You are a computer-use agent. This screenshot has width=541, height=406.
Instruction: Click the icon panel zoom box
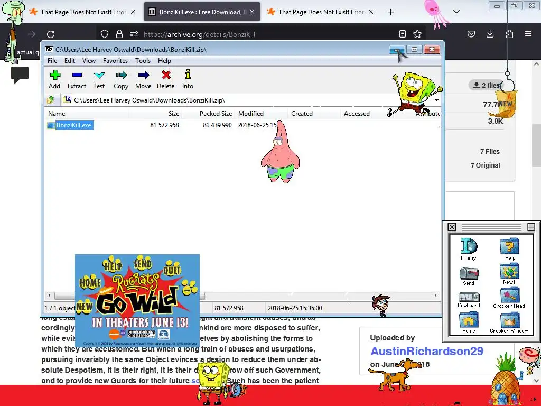(531, 227)
